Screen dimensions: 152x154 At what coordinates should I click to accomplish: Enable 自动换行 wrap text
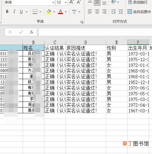click(138, 2)
